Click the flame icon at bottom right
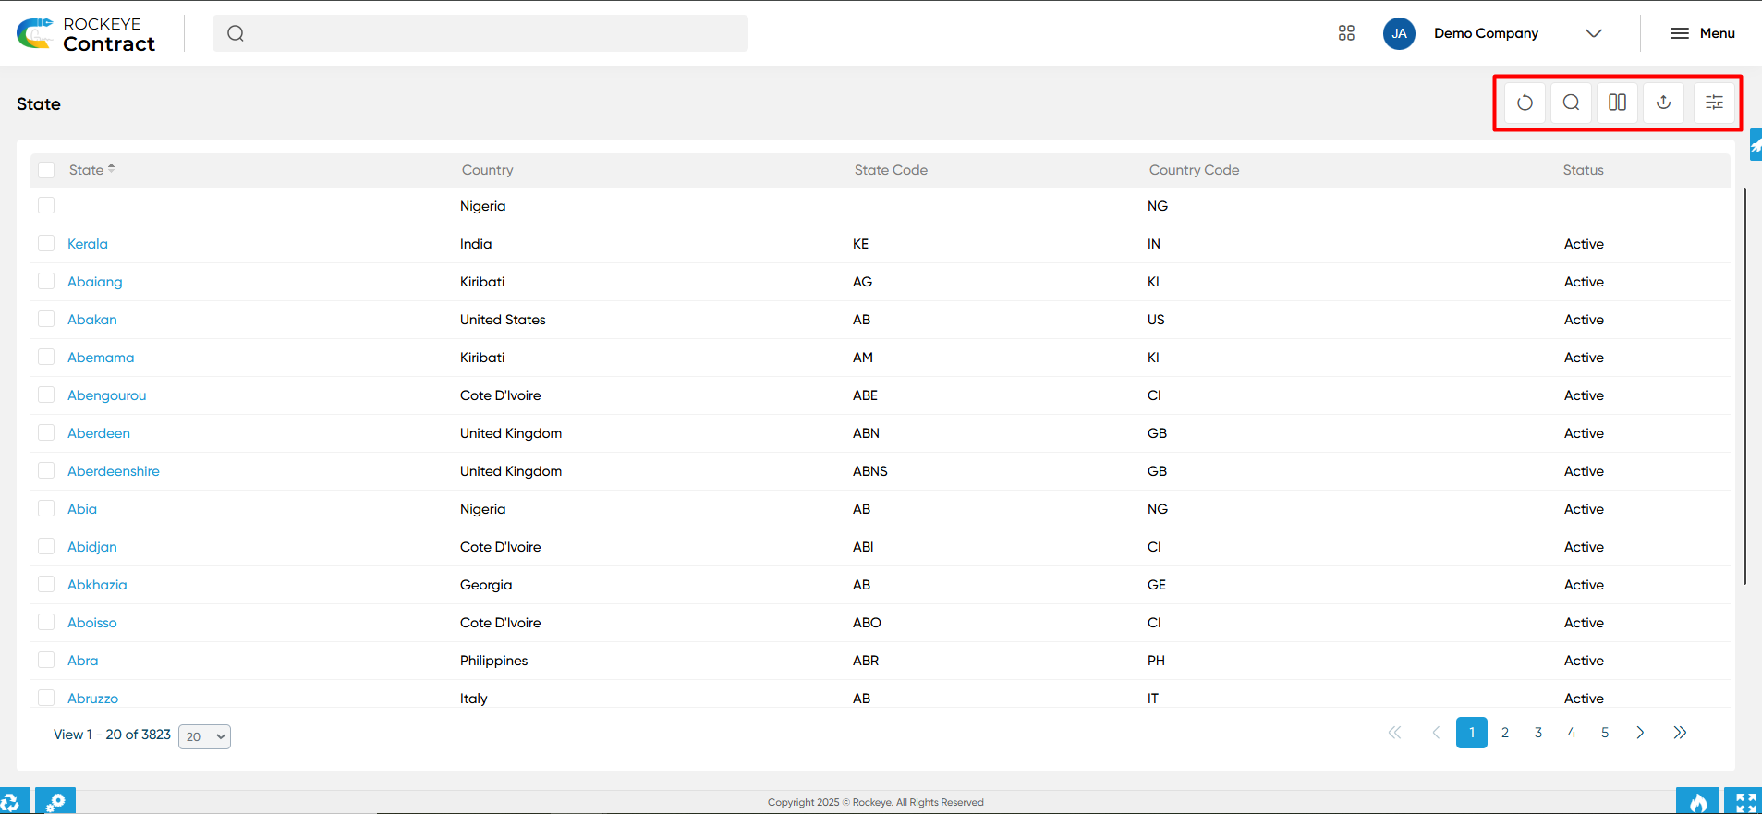 (x=1698, y=802)
